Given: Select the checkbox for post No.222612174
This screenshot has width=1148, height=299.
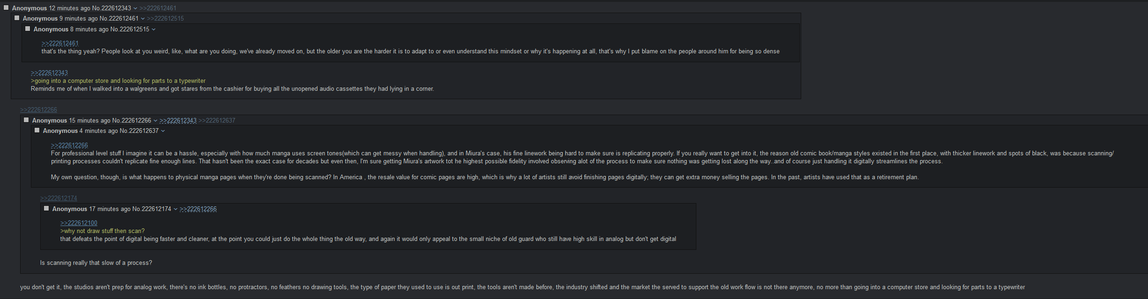Looking at the screenshot, I should click(46, 208).
